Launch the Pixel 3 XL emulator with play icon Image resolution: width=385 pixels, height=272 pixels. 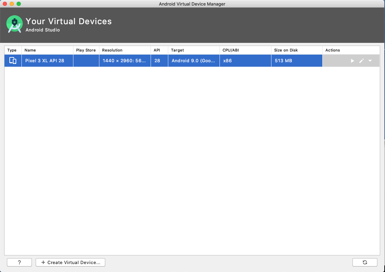[352, 61]
